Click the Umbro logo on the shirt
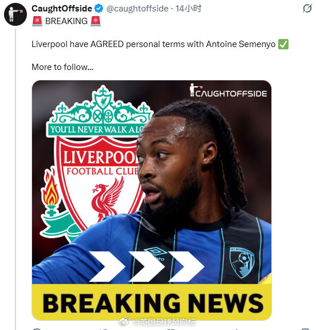316x330 pixels. 156,253
